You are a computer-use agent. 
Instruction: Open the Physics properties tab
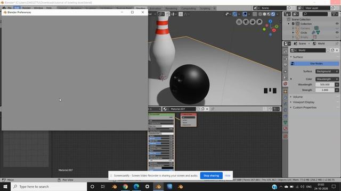click(x=286, y=110)
